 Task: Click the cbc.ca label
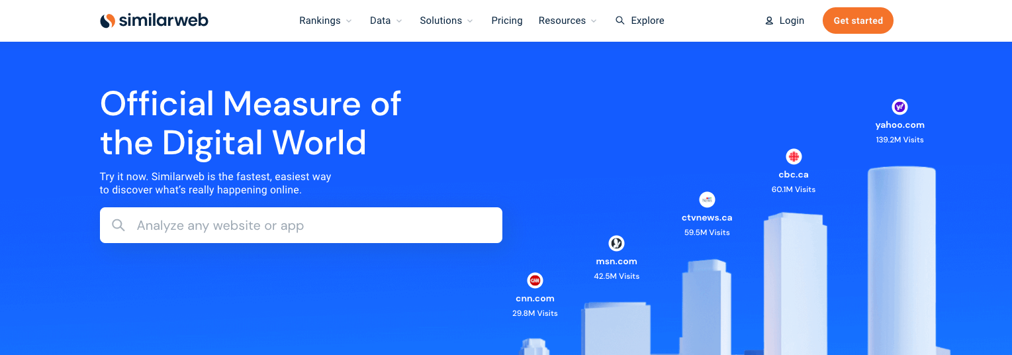794,175
